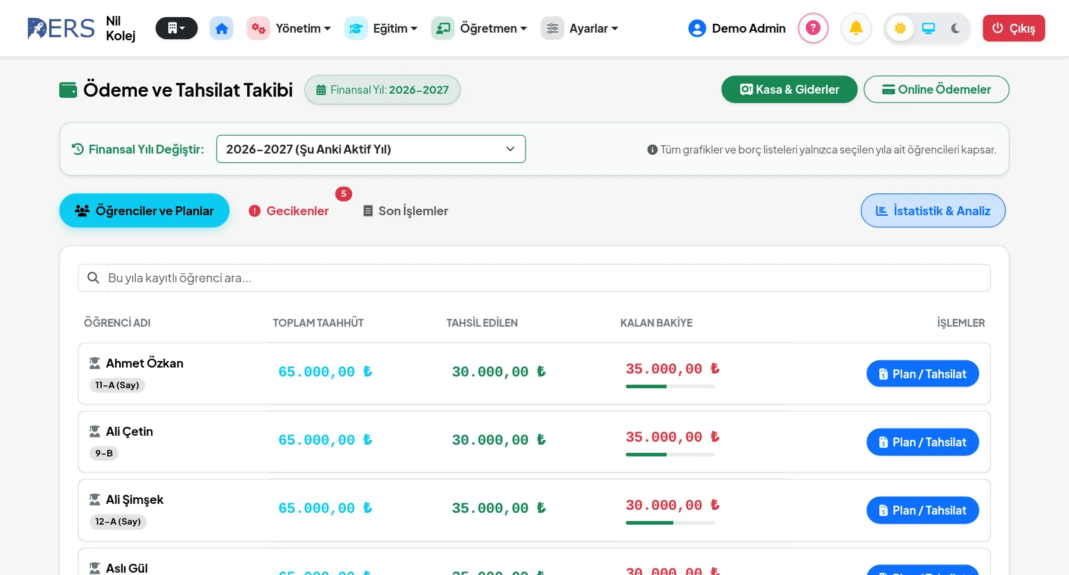
Task: Log out with the Çıkış button
Action: click(1014, 28)
